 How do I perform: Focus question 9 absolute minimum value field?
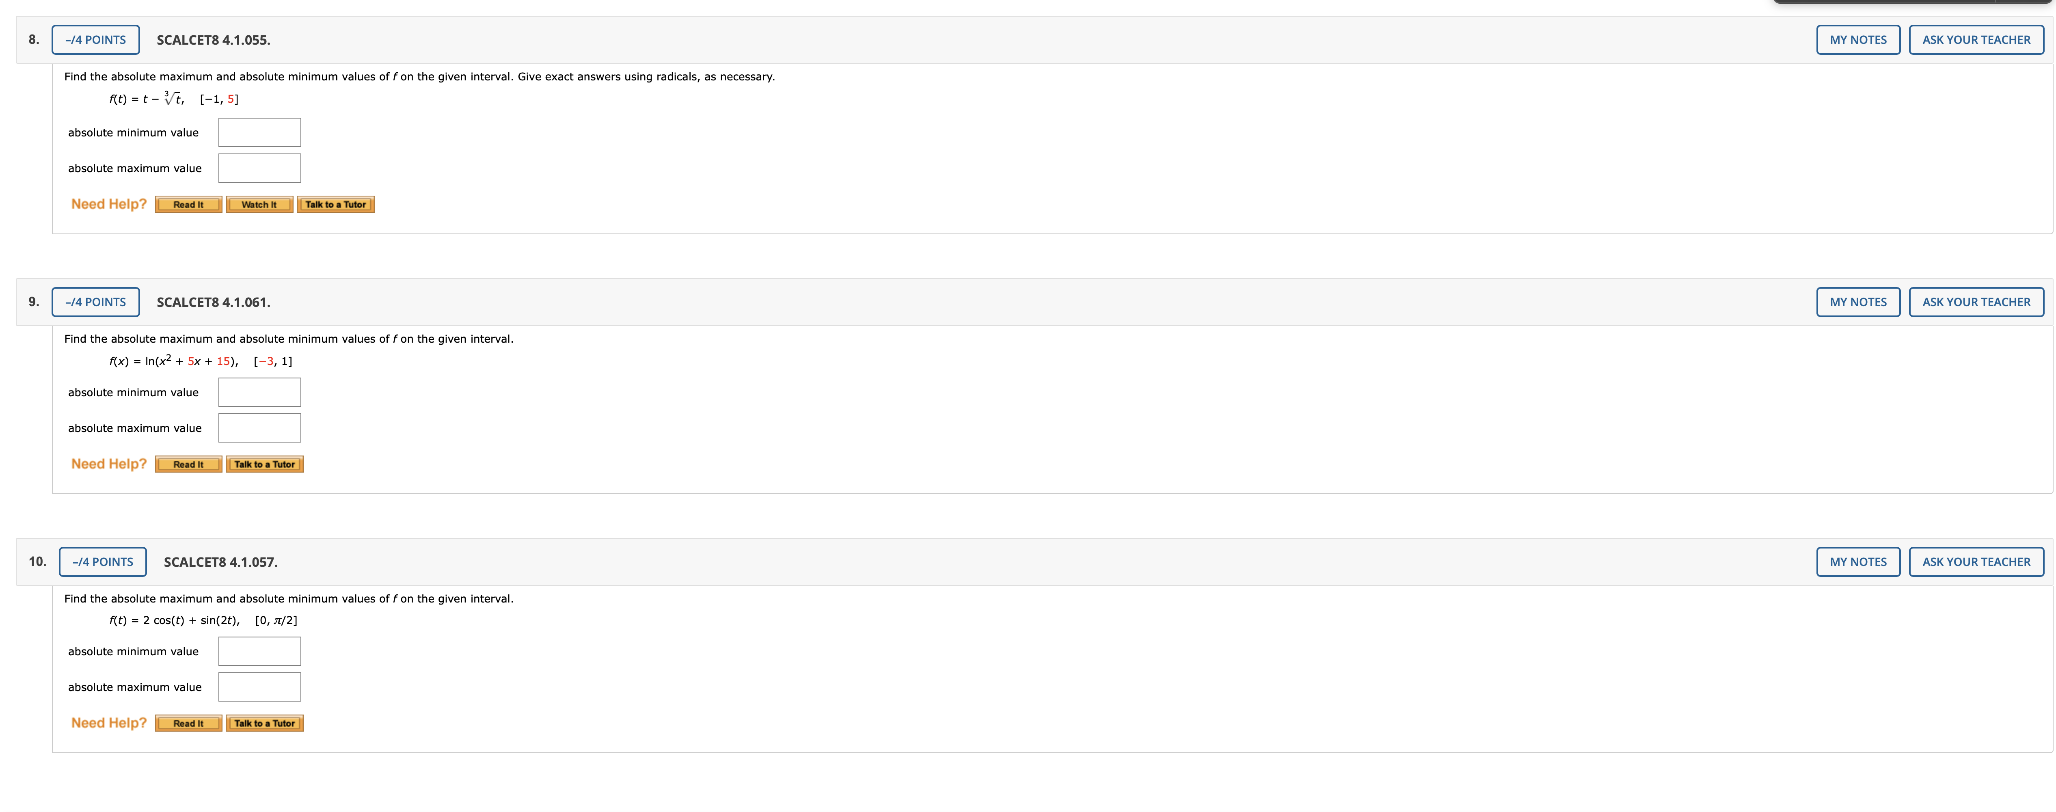[x=259, y=392]
